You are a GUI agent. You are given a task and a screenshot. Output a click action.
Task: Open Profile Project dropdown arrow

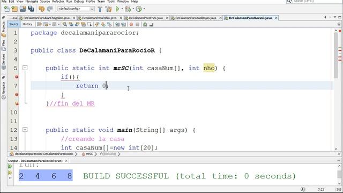[144, 9]
